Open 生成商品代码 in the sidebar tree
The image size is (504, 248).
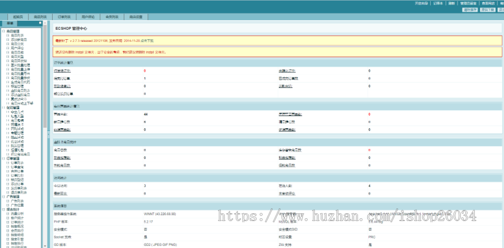pyautogui.click(x=21, y=82)
